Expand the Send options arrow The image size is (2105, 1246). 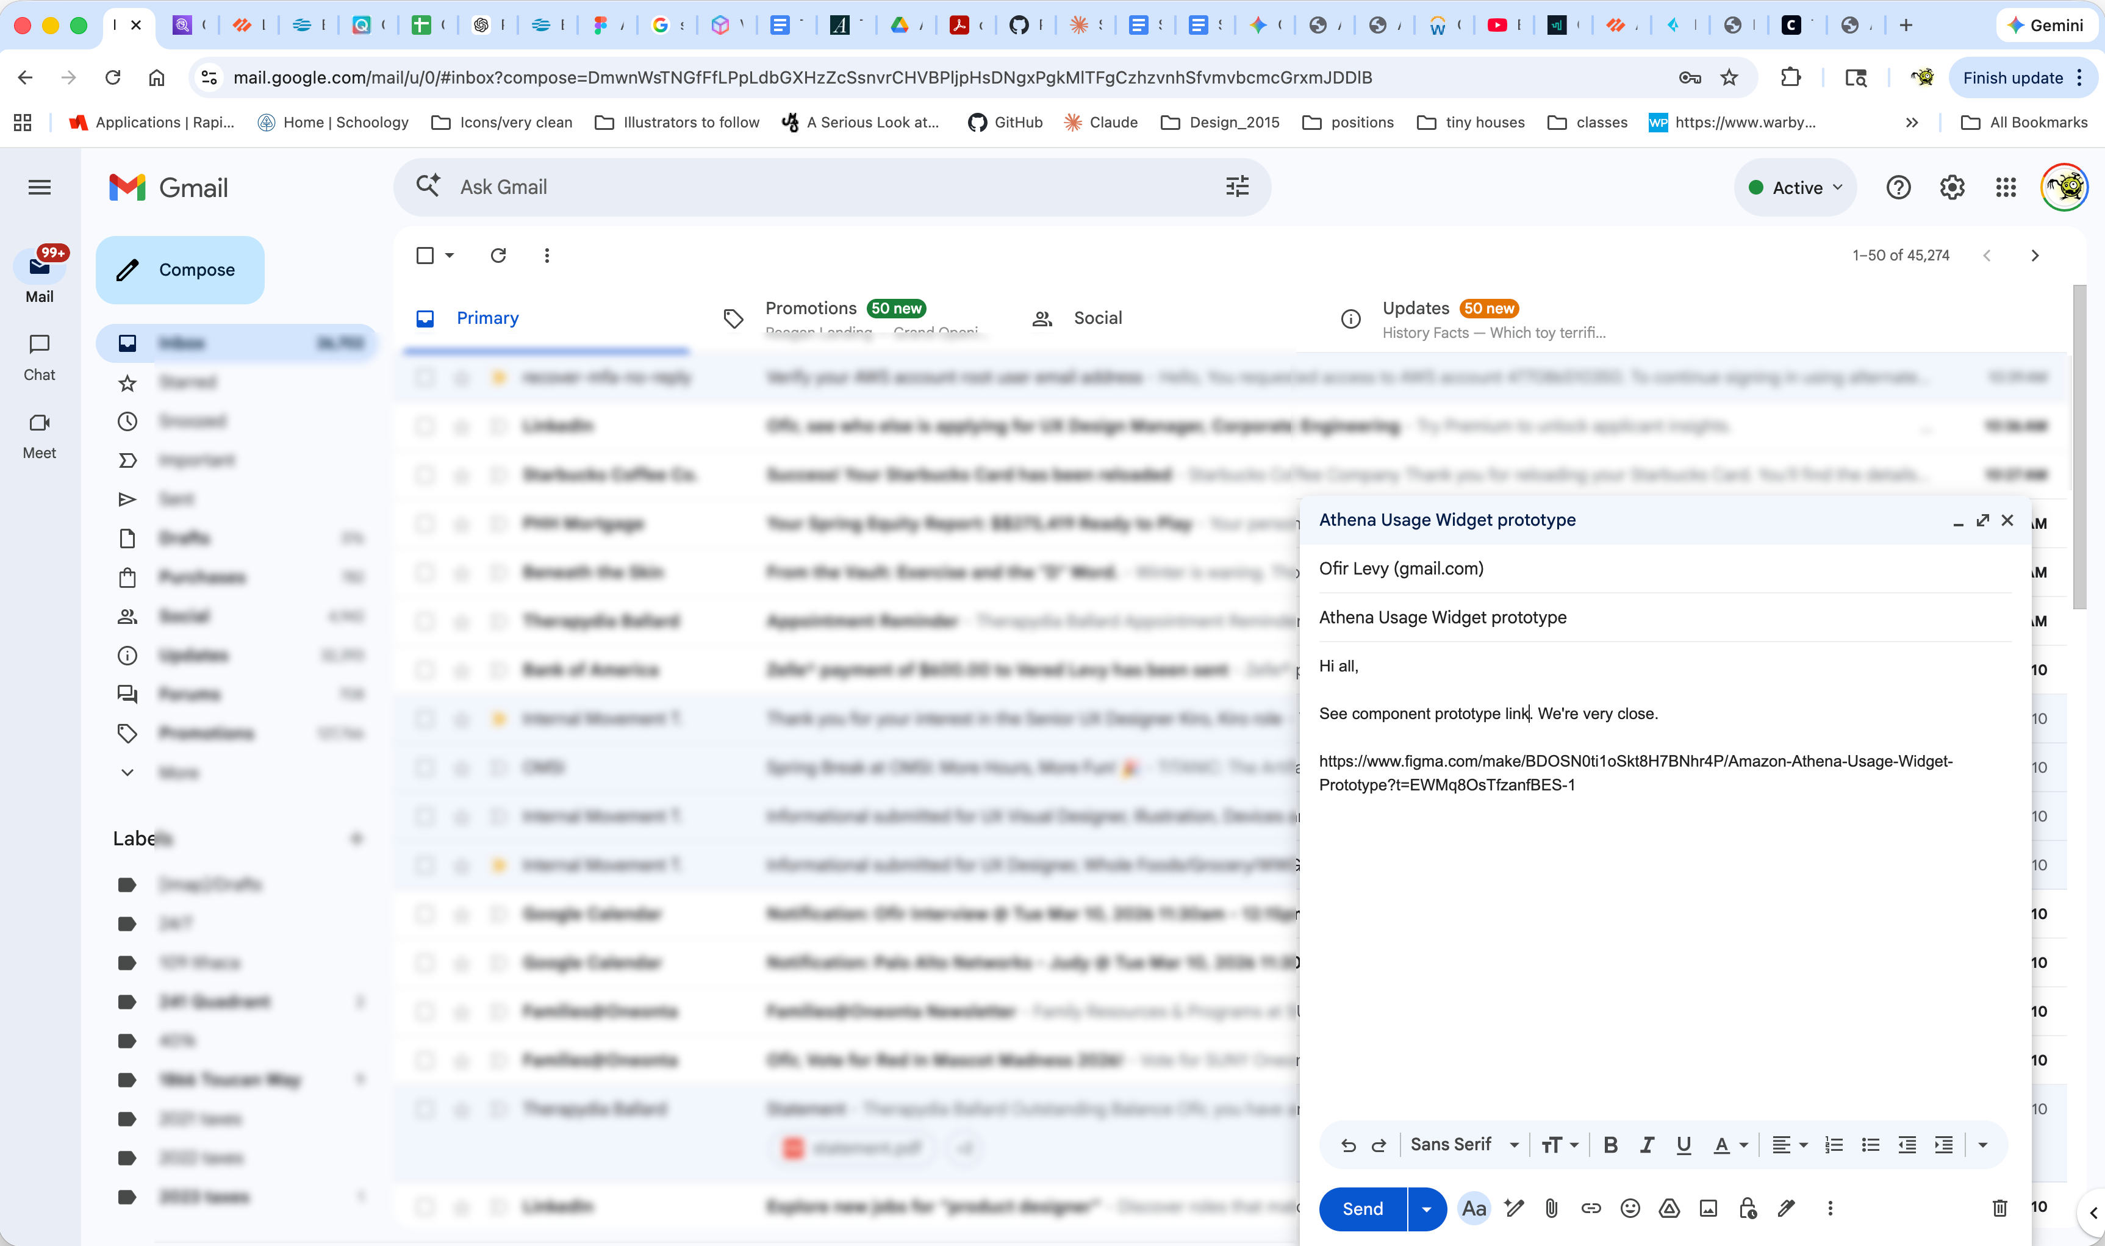[1427, 1208]
